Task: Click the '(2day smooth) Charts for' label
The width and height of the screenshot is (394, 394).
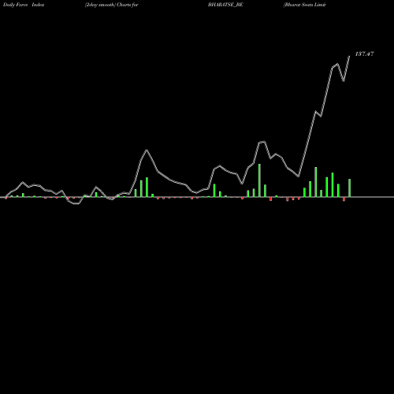Action: coord(112,5)
